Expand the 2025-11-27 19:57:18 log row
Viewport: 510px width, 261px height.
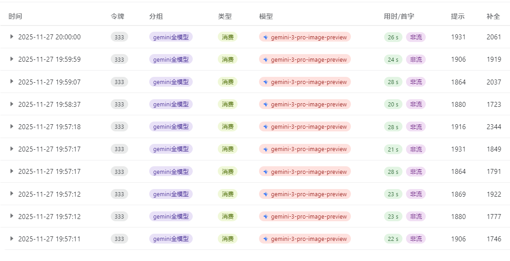click(12, 126)
